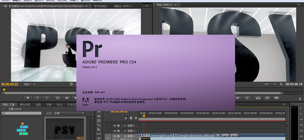The image size is (304, 140).
Task: Click the source monitor playhead marker
Action: (x=4, y=90)
